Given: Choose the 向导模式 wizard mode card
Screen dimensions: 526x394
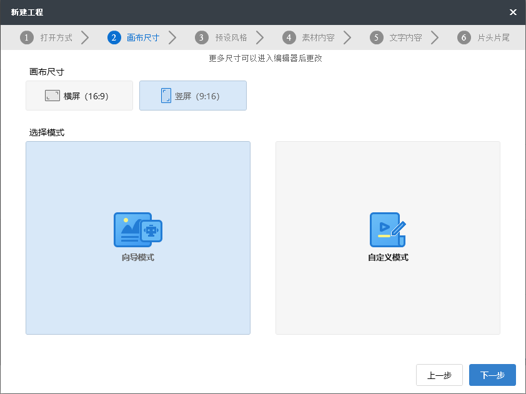Looking at the screenshot, I should (x=138, y=238).
